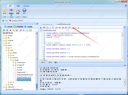Click the 关于 question mark icon
Viewport: 128px width, 95px height.
pos(24,10)
